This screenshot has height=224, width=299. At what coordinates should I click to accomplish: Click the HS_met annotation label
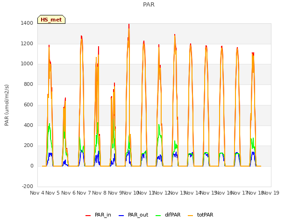pos(51,20)
